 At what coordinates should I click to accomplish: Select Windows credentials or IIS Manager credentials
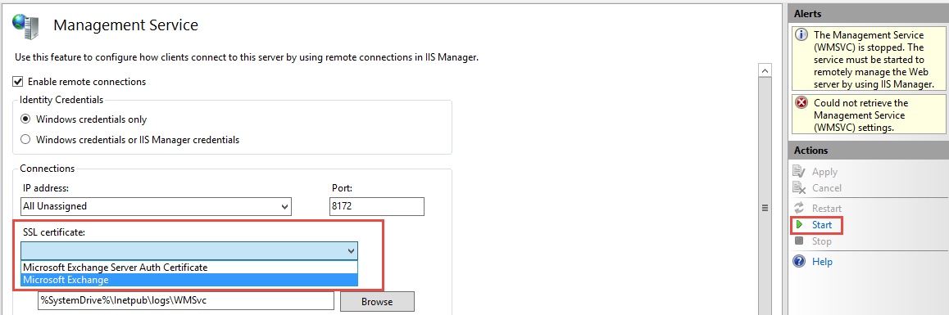coord(25,140)
